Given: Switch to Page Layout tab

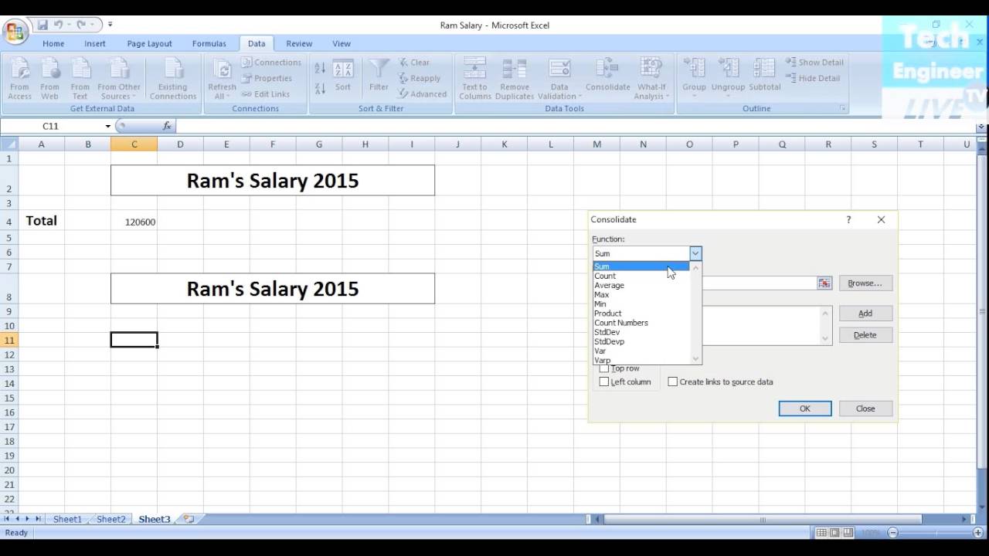Looking at the screenshot, I should (150, 44).
